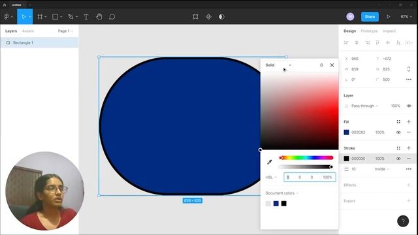Switch to the Inspect tab
The width and height of the screenshot is (418, 235).
coord(389,31)
